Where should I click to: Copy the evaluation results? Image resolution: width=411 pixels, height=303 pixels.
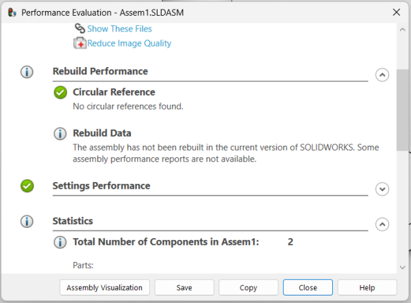(248, 287)
